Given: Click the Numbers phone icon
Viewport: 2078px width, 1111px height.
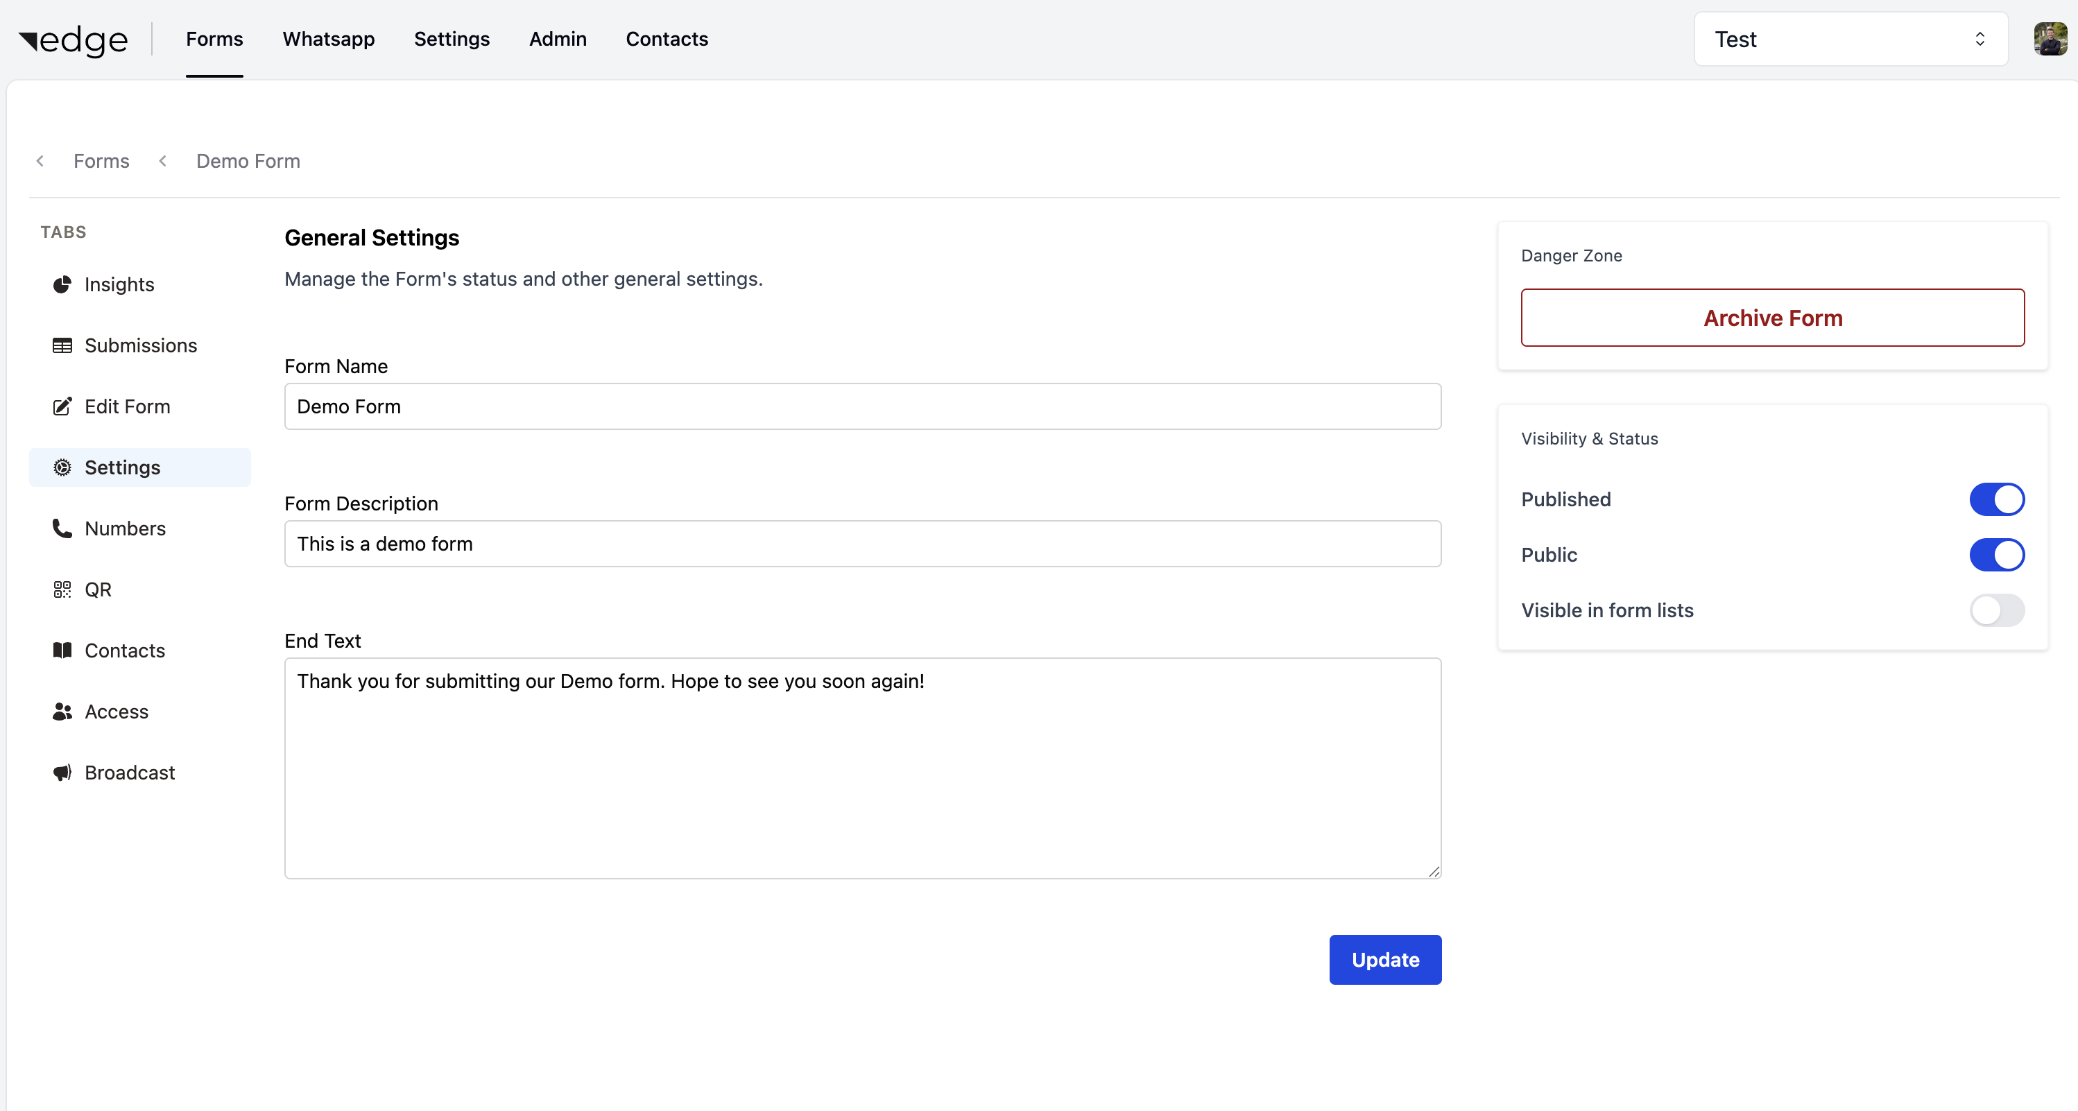Looking at the screenshot, I should 62,528.
